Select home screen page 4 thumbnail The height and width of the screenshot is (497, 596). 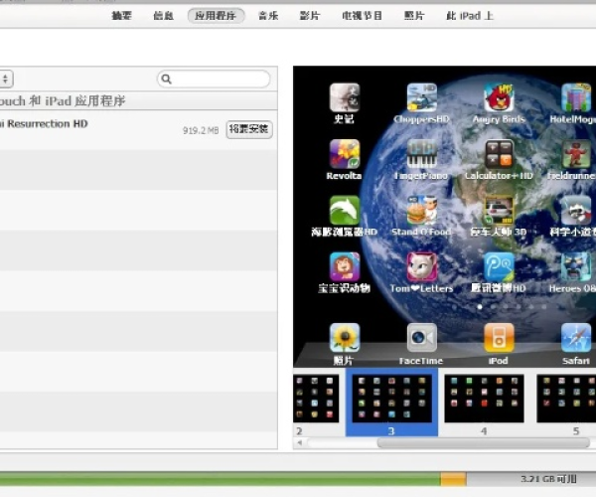click(x=484, y=399)
